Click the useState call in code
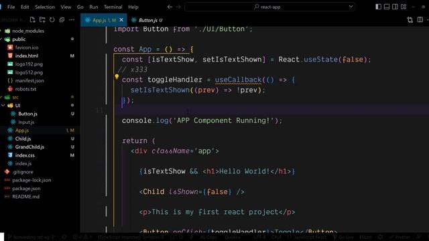The width and height of the screenshot is (429, 241). coord(320,60)
